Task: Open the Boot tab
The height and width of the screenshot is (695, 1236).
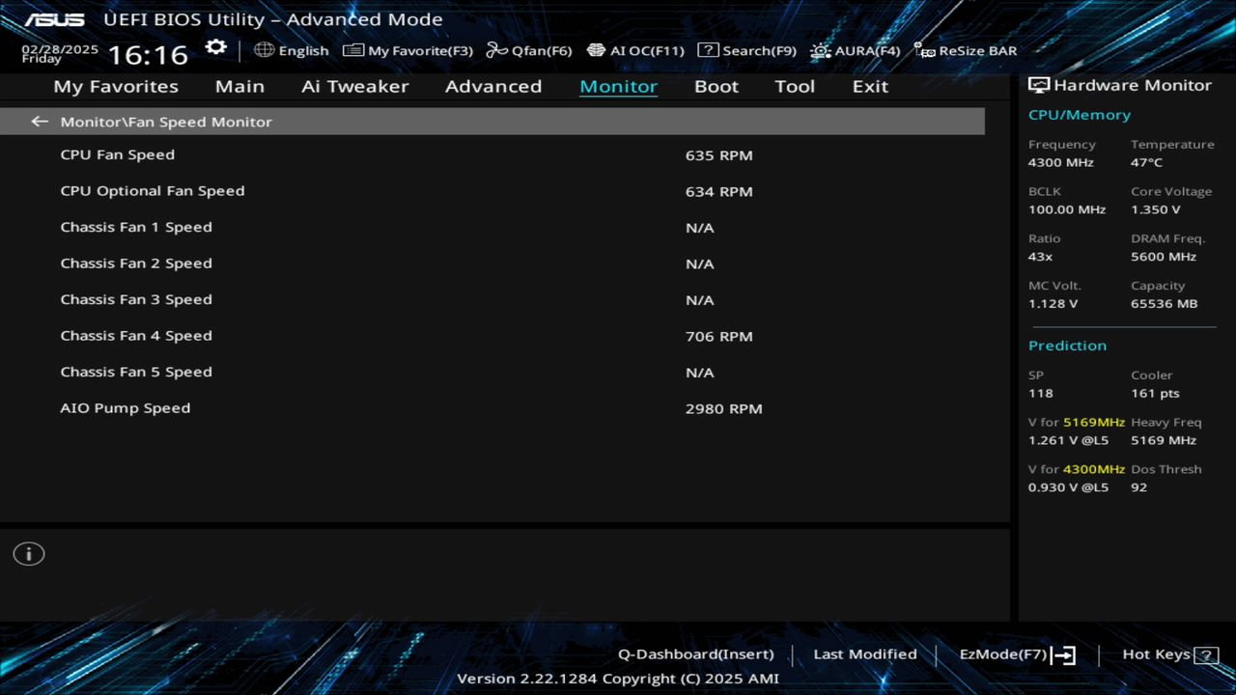Action: click(716, 86)
